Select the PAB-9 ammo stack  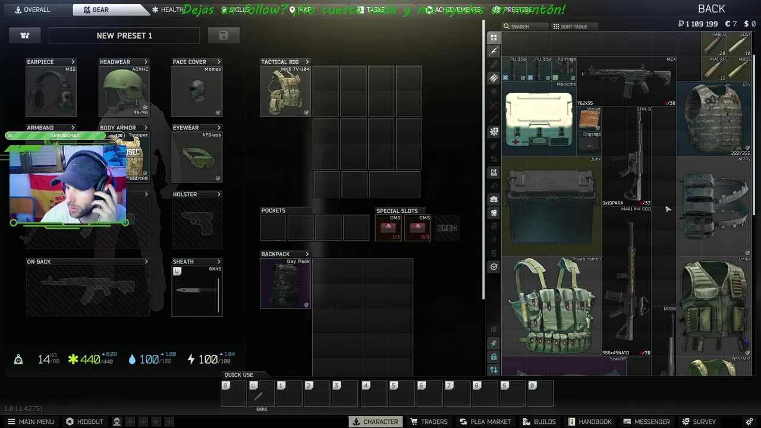click(714, 43)
